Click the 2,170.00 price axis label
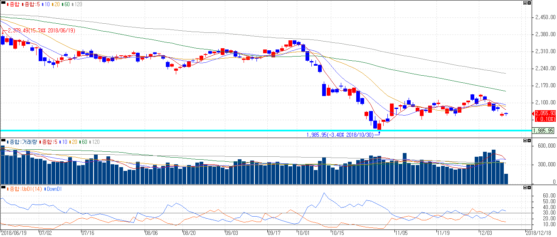This screenshot has height=237, width=557. coord(546,86)
